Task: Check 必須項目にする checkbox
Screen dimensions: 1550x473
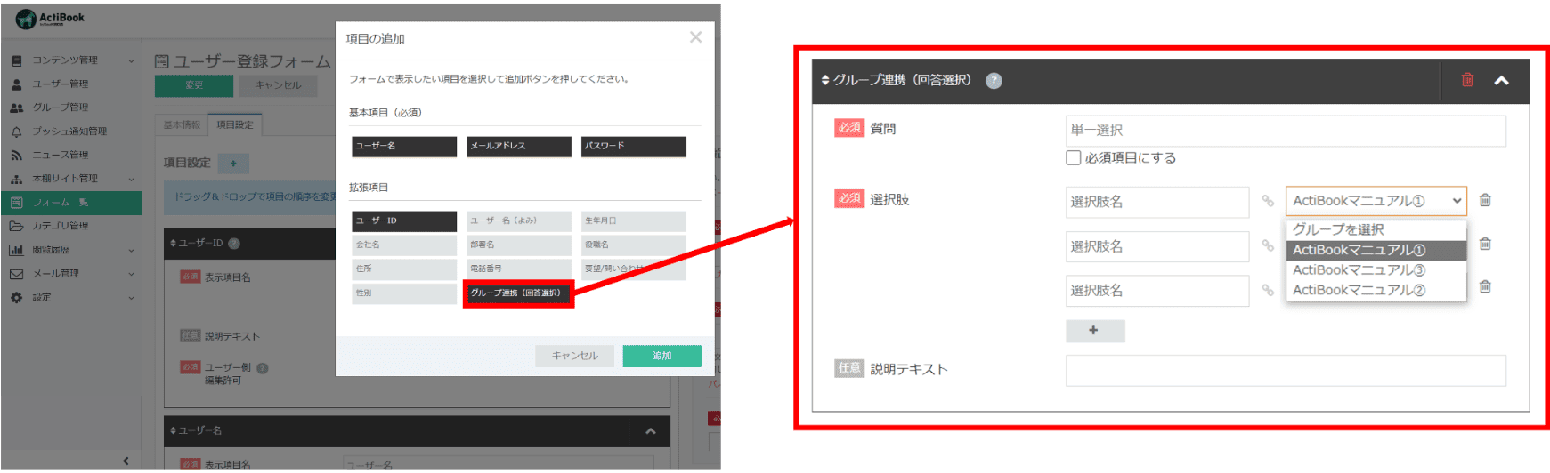Action: coord(1074,158)
